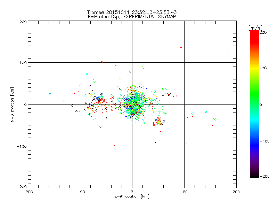Select the isolated black cross below the left cluster

point(100,127)
